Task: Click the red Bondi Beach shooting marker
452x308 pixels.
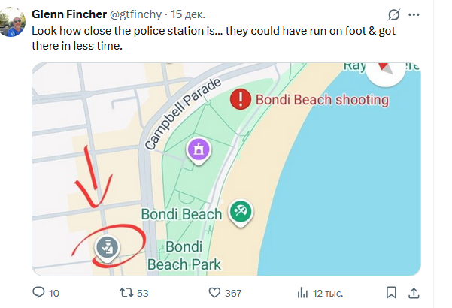Action: click(x=240, y=98)
